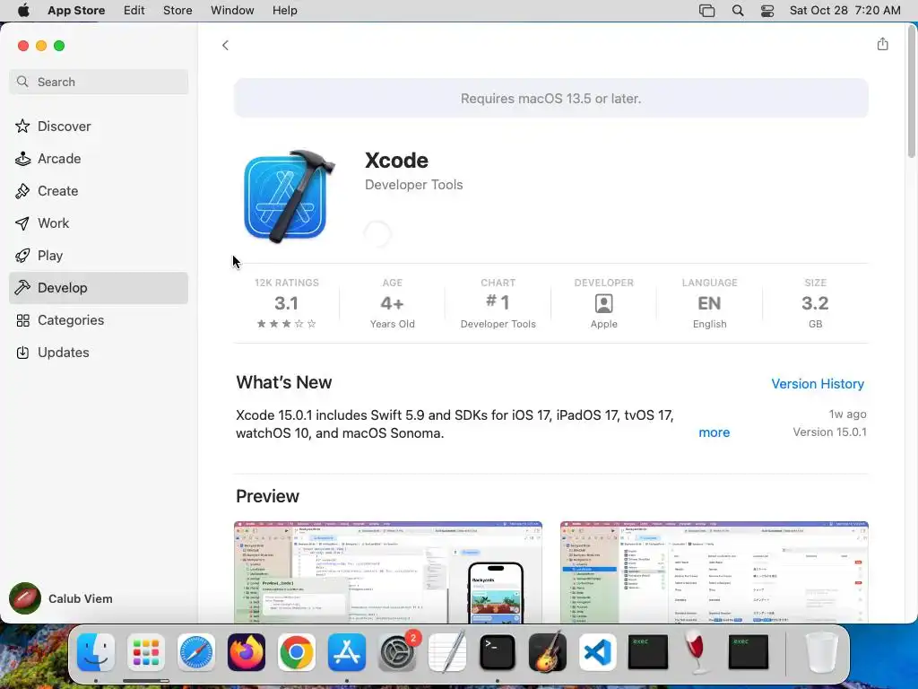Click Requires macOS 13.5 or later banner
The width and height of the screenshot is (918, 689).
click(551, 98)
